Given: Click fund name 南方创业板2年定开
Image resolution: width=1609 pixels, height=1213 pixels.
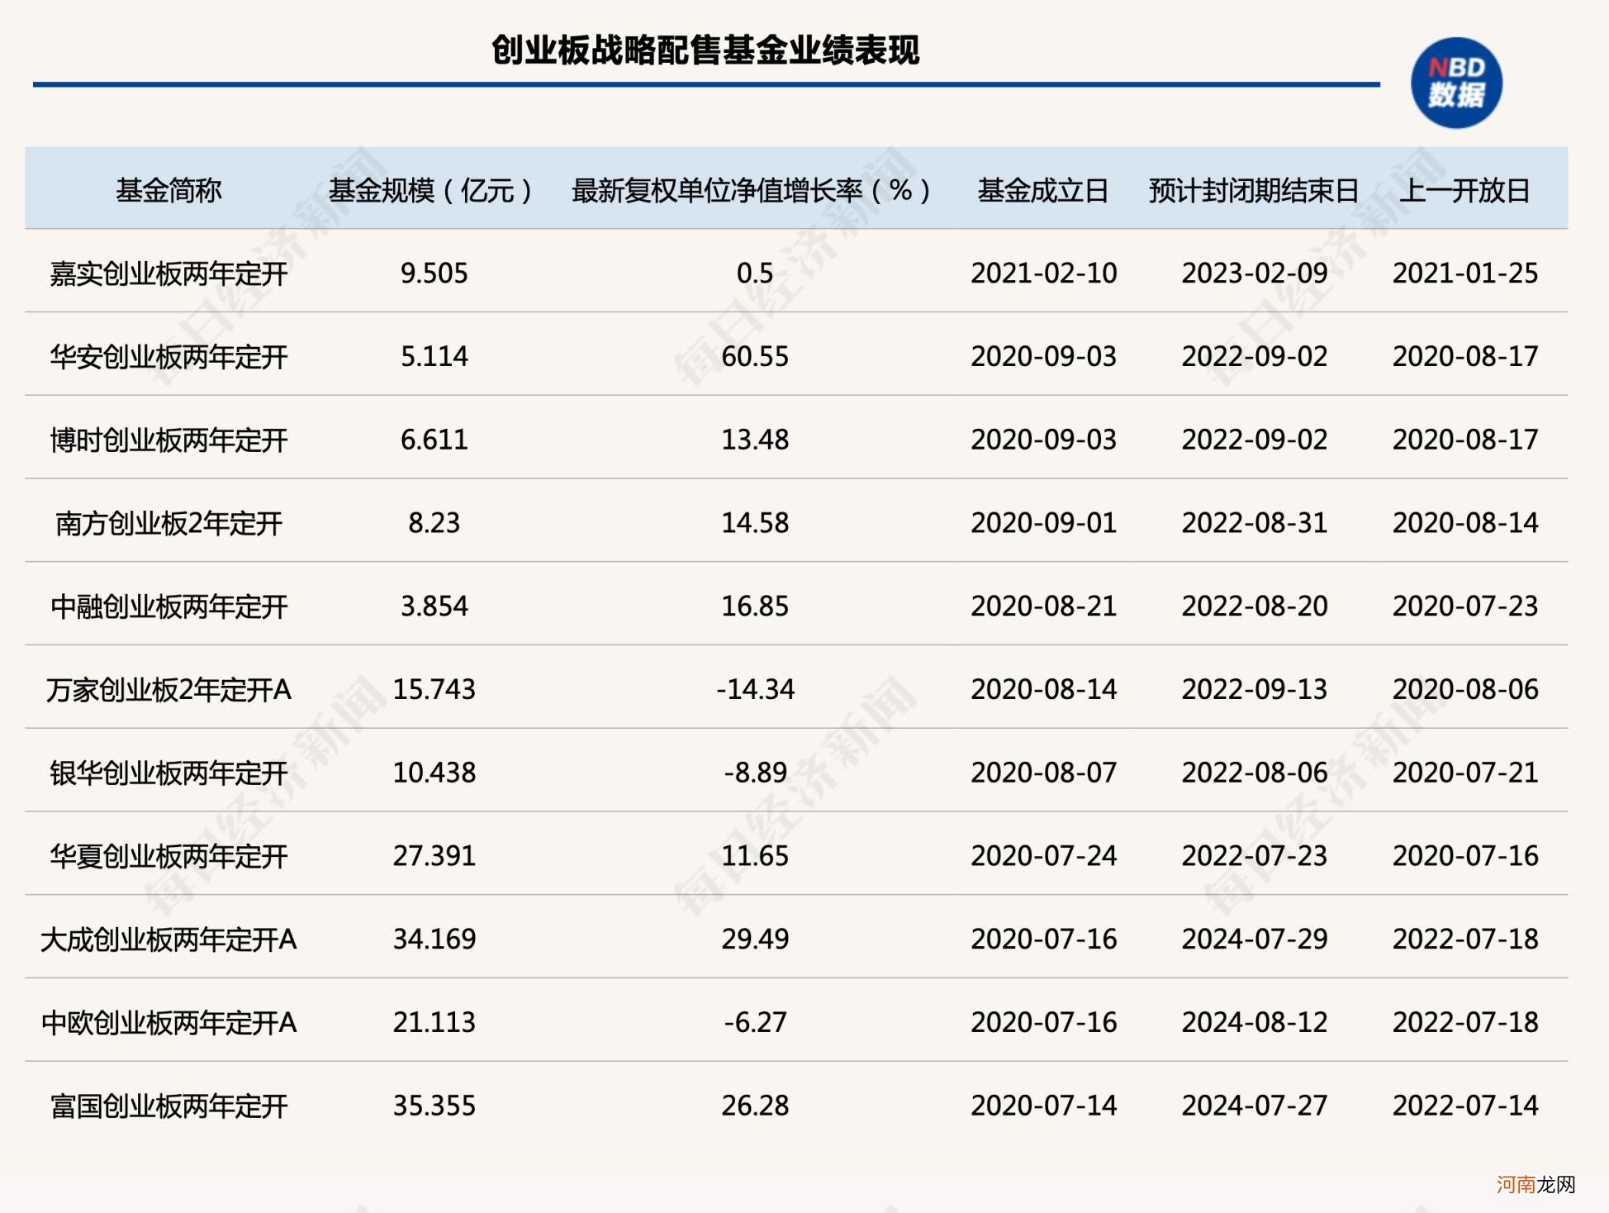Looking at the screenshot, I should (x=168, y=523).
